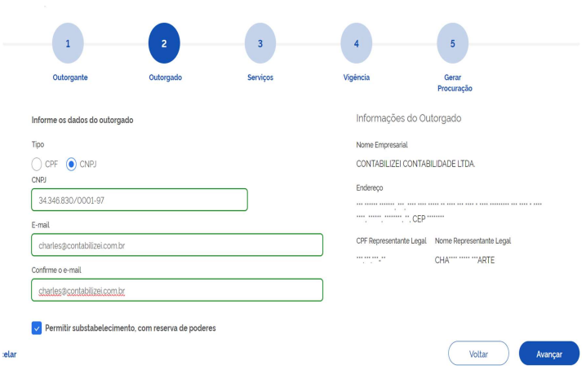Open step 4 circle Vigência

pos(356,43)
